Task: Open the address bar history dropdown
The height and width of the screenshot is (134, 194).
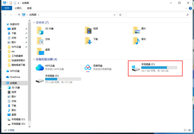Action: pos(115,14)
